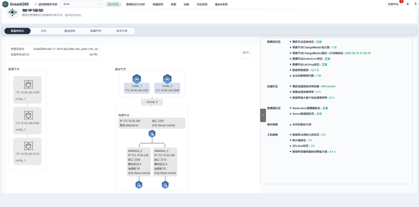This screenshot has width=419, height=207.
Task: Select the database_2 slave node card
Action: pos(139,162)
